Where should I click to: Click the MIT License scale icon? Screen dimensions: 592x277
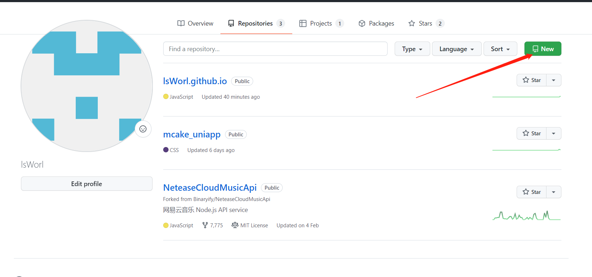[x=235, y=225]
